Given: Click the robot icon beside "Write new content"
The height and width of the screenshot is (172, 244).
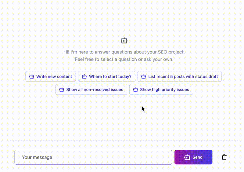Looking at the screenshot, I should point(31,77).
